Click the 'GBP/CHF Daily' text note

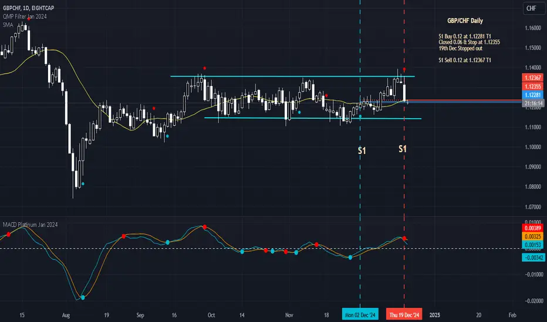coord(465,20)
